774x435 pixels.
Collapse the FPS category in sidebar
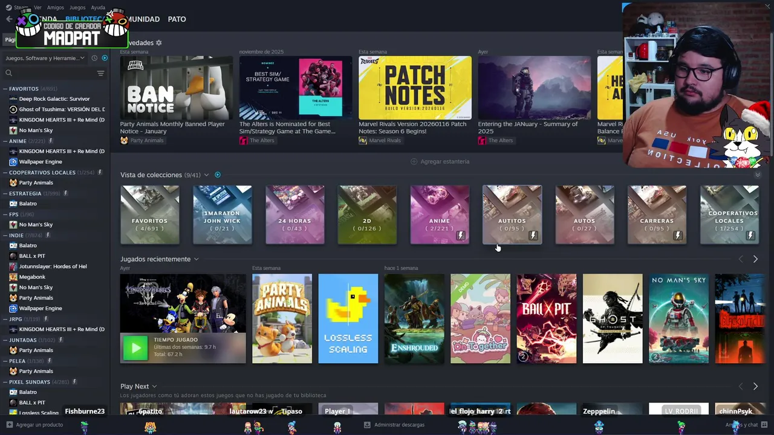[5, 214]
